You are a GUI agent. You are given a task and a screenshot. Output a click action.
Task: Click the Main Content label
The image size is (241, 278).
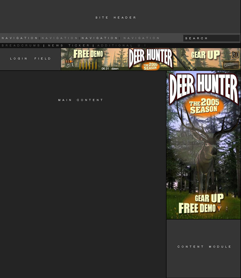coord(81,100)
